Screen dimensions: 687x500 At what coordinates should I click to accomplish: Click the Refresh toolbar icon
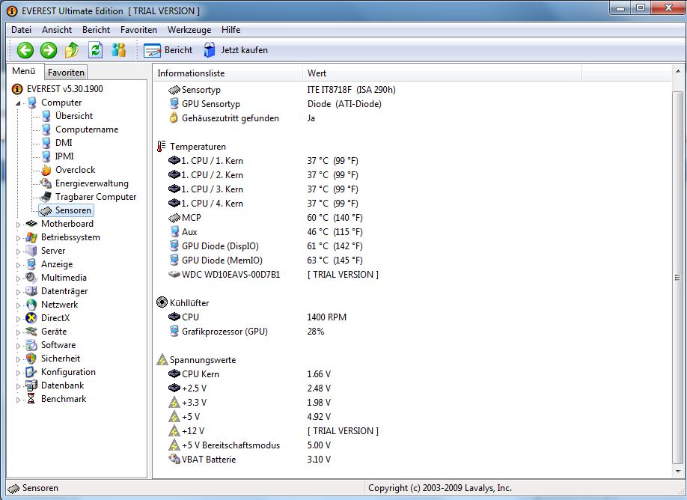(95, 50)
